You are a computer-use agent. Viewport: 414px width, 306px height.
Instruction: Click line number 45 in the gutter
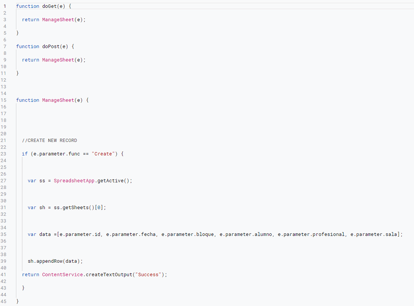click(x=4, y=302)
